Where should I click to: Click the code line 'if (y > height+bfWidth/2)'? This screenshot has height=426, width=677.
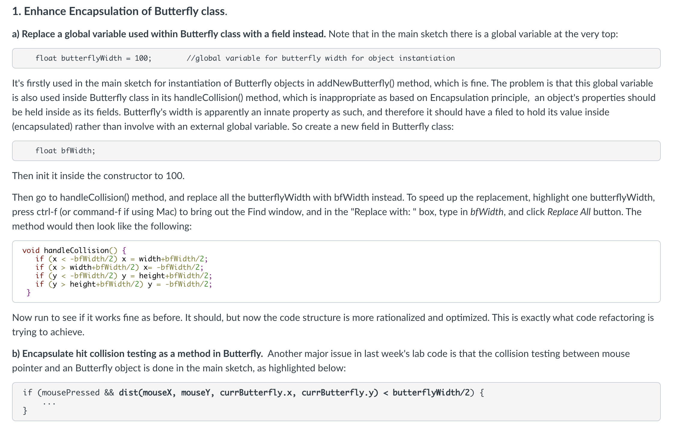tap(123, 284)
